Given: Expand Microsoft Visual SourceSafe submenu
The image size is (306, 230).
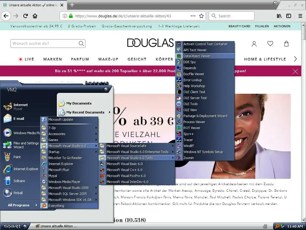Looking at the screenshot, I should 137,146.
